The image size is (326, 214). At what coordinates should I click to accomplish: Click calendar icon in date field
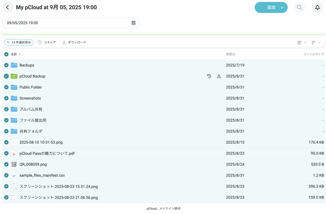tap(133, 23)
